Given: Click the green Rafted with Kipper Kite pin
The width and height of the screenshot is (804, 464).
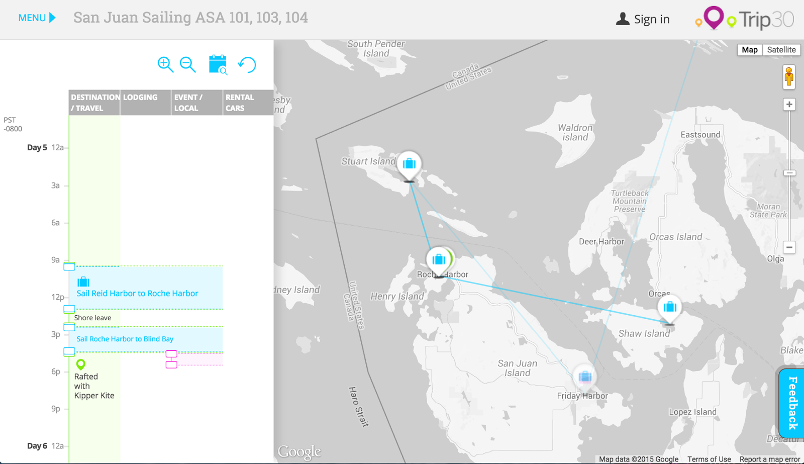Looking at the screenshot, I should 80,364.
